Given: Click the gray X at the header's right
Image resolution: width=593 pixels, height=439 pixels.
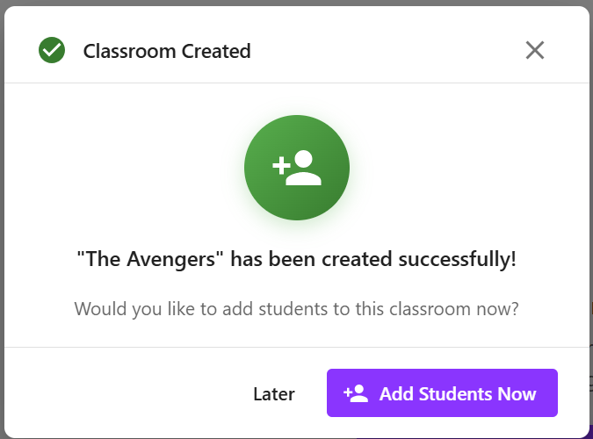Looking at the screenshot, I should pyautogui.click(x=535, y=50).
